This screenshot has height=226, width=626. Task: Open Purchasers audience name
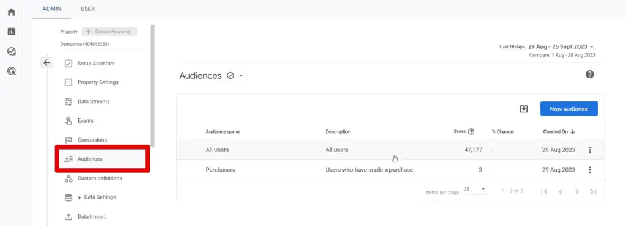(220, 170)
